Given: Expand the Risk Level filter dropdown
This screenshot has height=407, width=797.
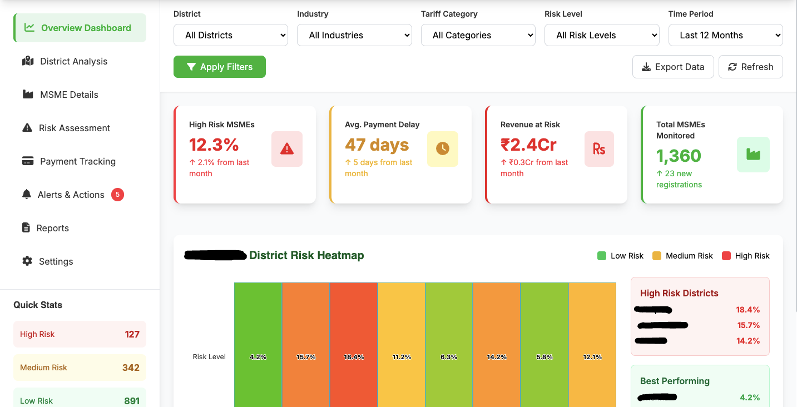Looking at the screenshot, I should [x=602, y=35].
